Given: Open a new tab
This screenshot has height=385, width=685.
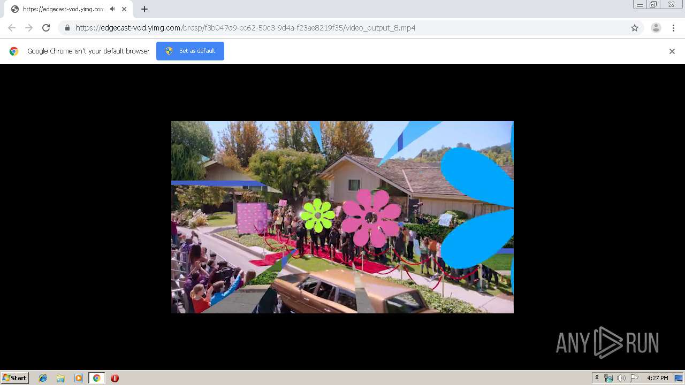Looking at the screenshot, I should coord(144,9).
